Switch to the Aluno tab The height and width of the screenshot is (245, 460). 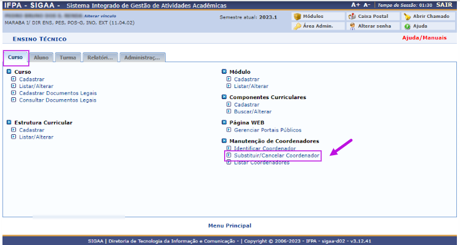point(41,57)
